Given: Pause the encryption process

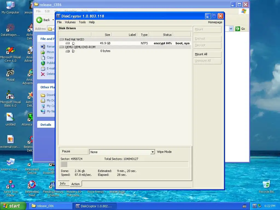Looking at the screenshot, I should click(74, 151).
